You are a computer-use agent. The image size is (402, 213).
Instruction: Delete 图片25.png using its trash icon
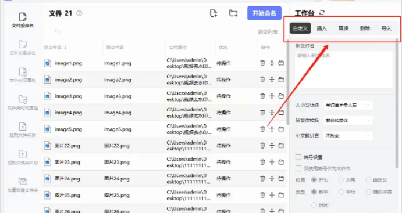tap(262, 195)
